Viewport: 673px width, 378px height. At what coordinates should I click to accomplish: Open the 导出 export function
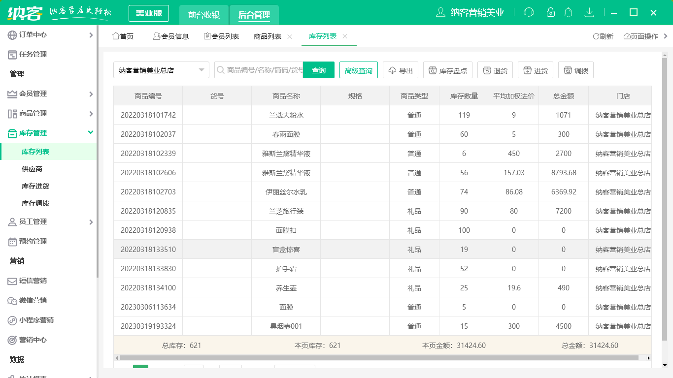click(400, 70)
